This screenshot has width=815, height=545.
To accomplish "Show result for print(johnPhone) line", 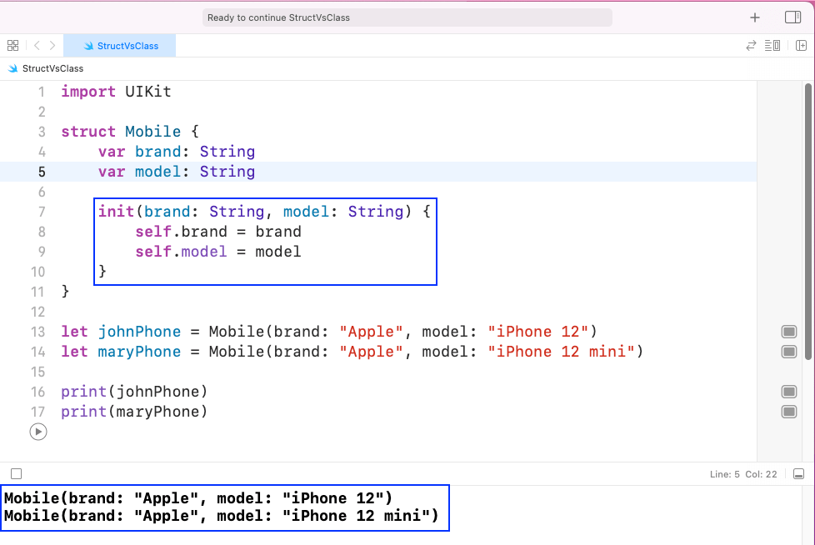I will 789,392.
